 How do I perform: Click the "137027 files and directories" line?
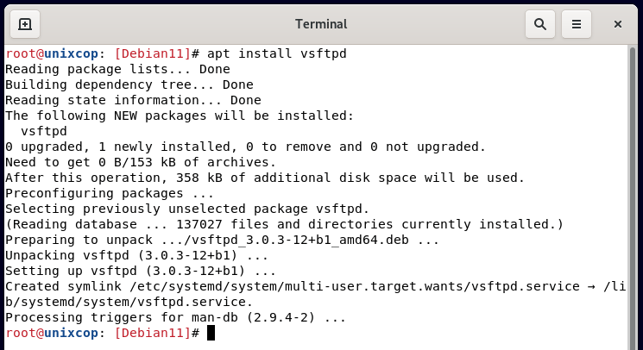coord(284,224)
